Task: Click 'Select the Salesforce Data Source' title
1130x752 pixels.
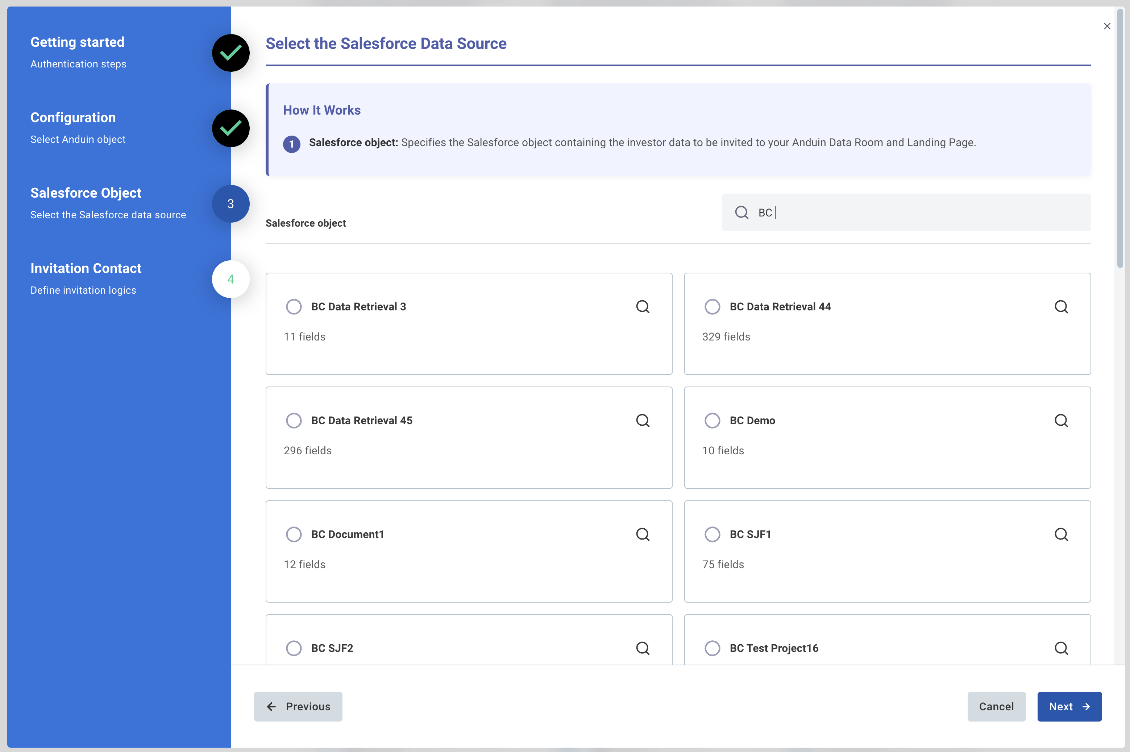Action: (386, 44)
